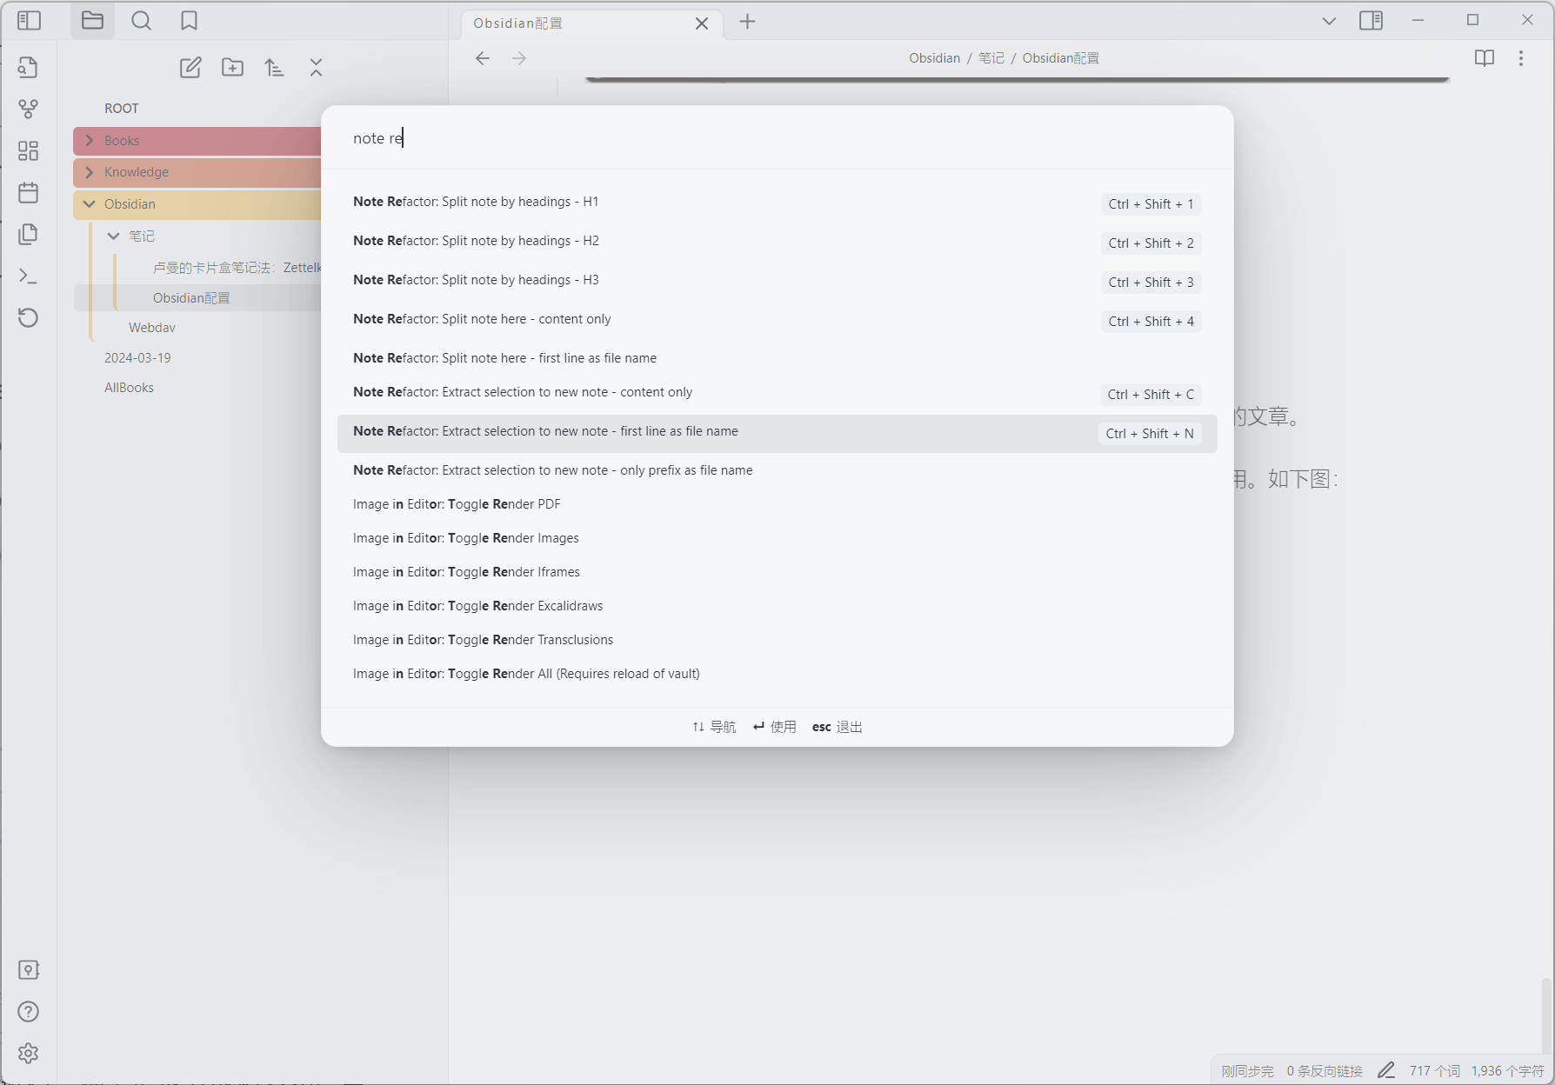Open tab list dropdown chevron
The height and width of the screenshot is (1085, 1555).
coord(1329,21)
